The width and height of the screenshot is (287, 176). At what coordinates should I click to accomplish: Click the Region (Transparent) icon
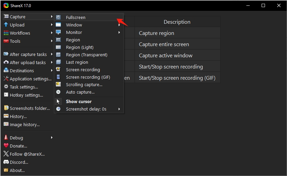(58, 55)
